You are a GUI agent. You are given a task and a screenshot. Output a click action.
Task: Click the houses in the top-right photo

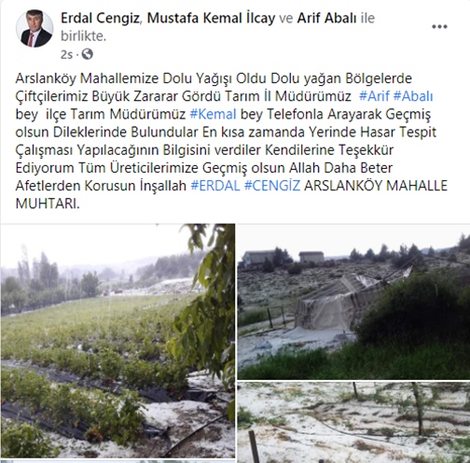point(283,258)
